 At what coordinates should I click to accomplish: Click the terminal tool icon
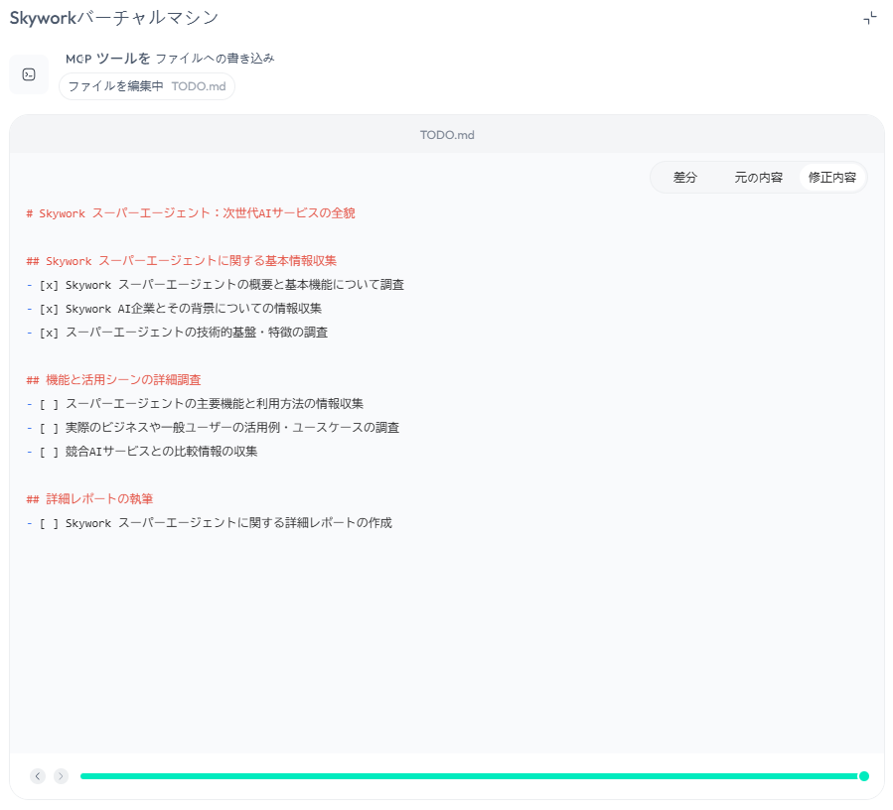pyautogui.click(x=29, y=74)
